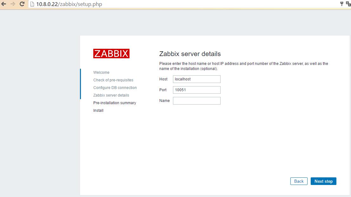
Task: Click the Port label
Action: pos(163,90)
